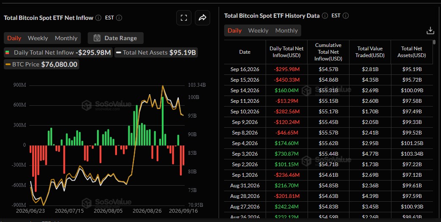Open info icon beside Net Inflow title
The width and height of the screenshot is (441, 222).
point(98,18)
